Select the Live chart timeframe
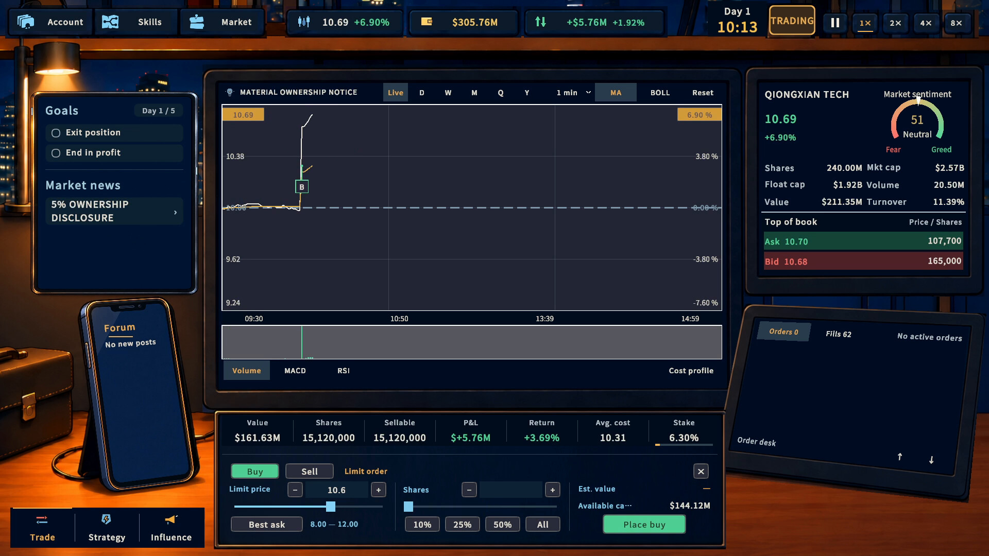The height and width of the screenshot is (556, 989). [x=395, y=93]
